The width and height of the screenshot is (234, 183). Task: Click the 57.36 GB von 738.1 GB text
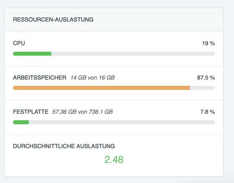coord(82,112)
